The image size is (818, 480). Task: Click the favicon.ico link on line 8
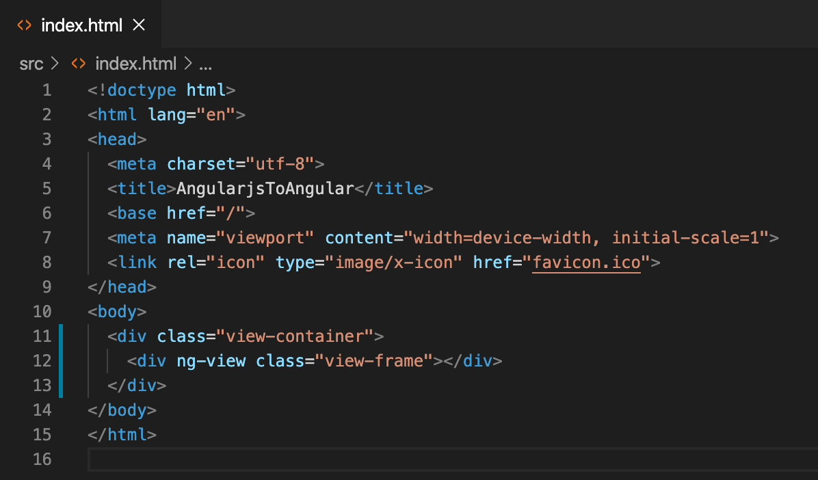[x=586, y=262]
